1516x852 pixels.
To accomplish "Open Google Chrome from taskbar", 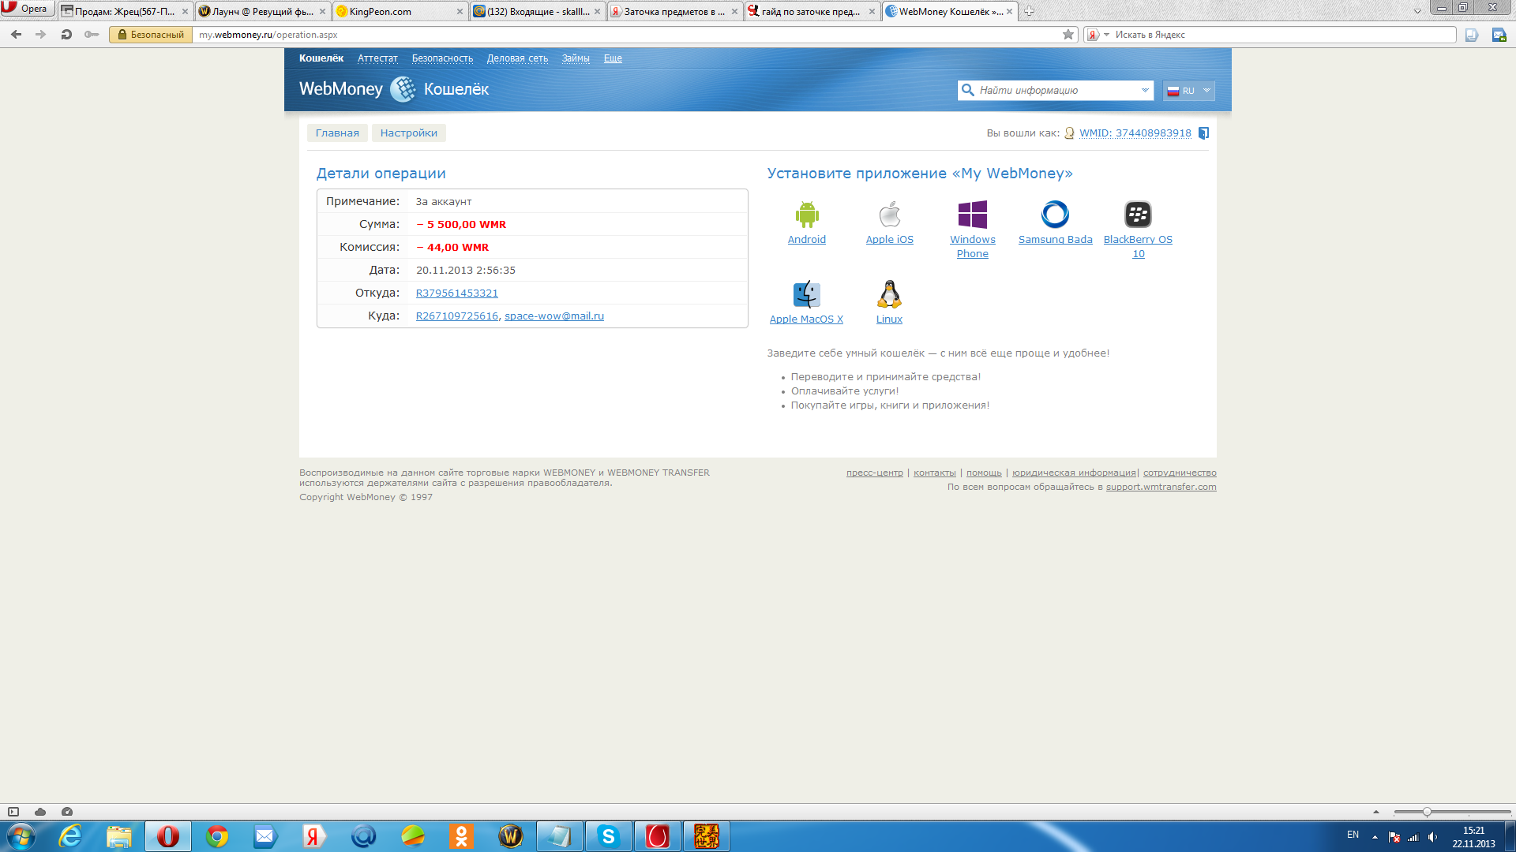I will click(x=217, y=836).
